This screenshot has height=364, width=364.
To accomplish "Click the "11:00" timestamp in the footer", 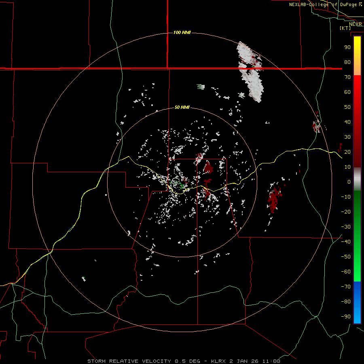I will pyautogui.click(x=271, y=361).
